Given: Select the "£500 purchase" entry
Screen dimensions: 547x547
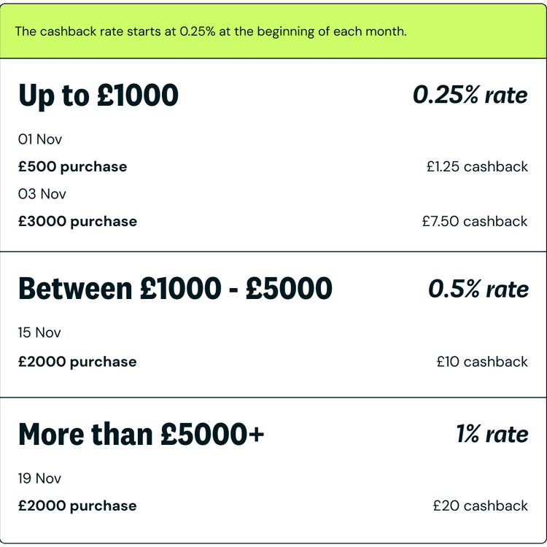Looking at the screenshot, I should pyautogui.click(x=73, y=166).
